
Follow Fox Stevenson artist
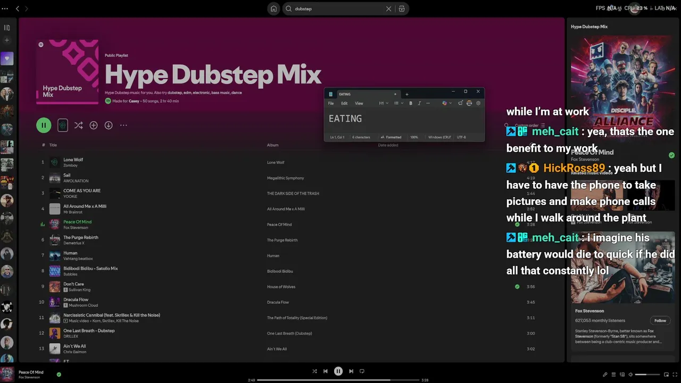click(x=660, y=321)
